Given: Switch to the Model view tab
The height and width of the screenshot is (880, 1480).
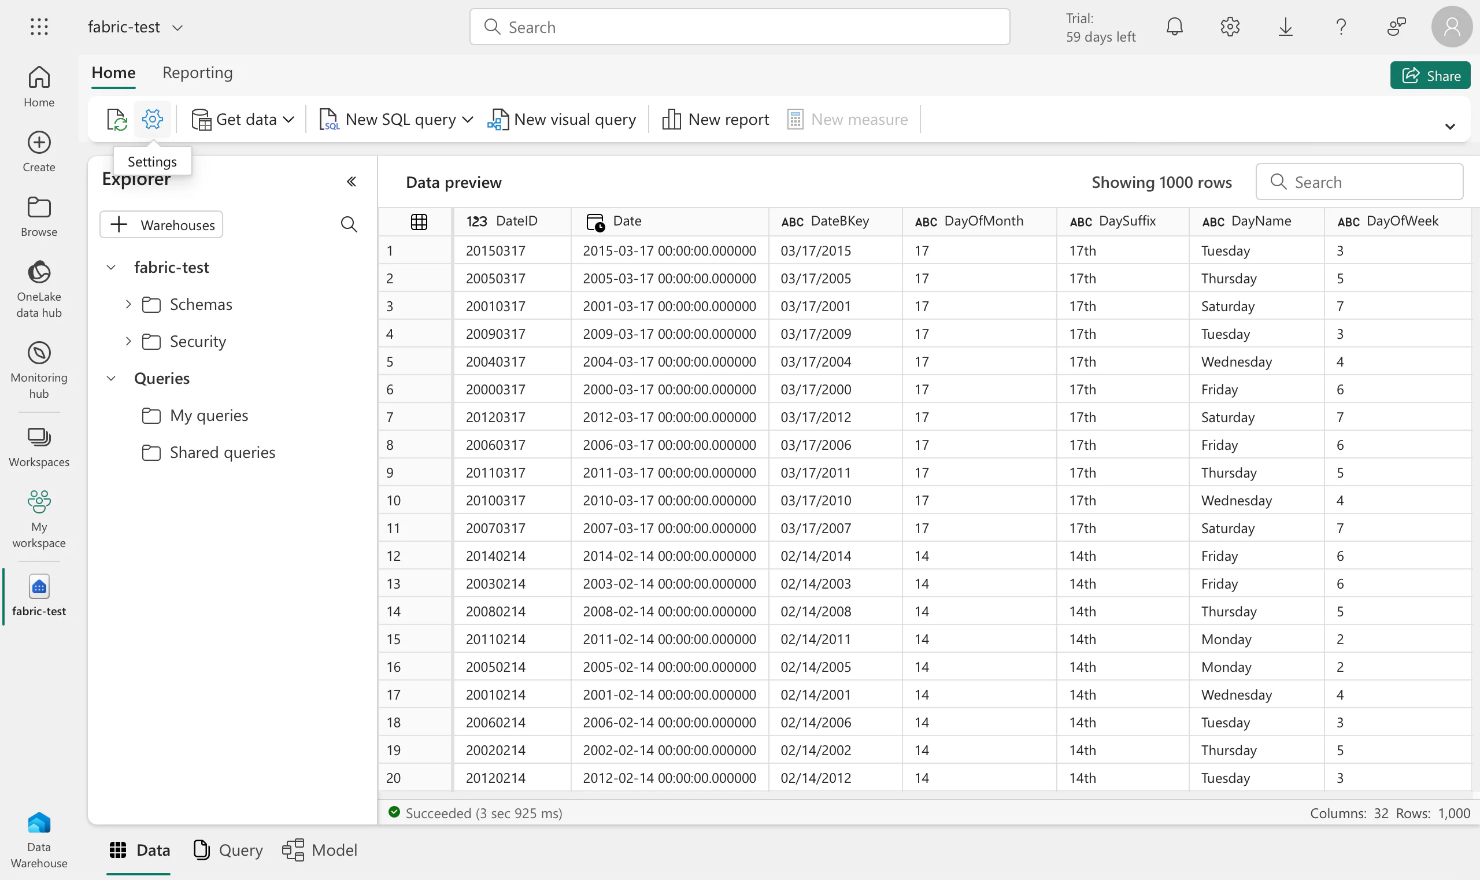Looking at the screenshot, I should (x=320, y=850).
